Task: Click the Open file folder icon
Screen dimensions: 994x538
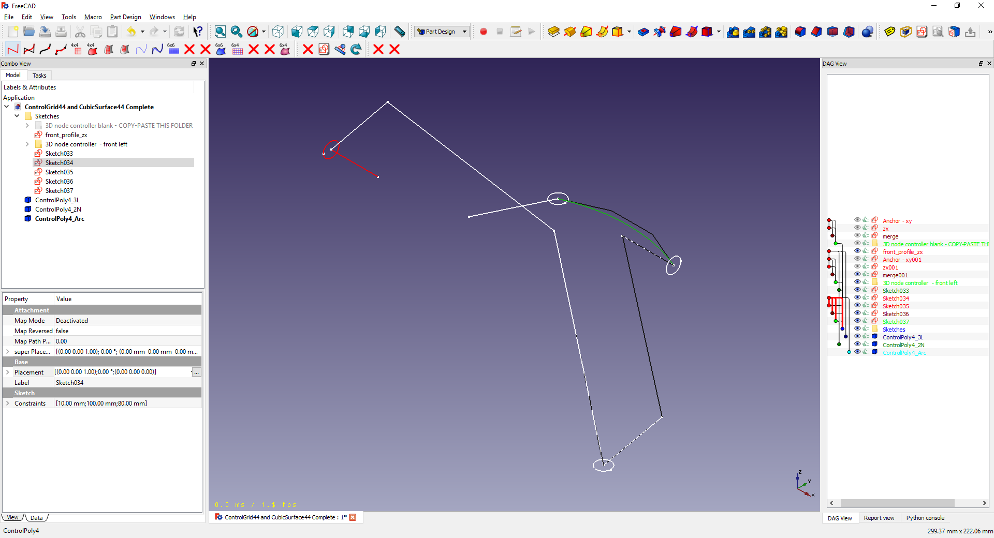Action: [29, 32]
